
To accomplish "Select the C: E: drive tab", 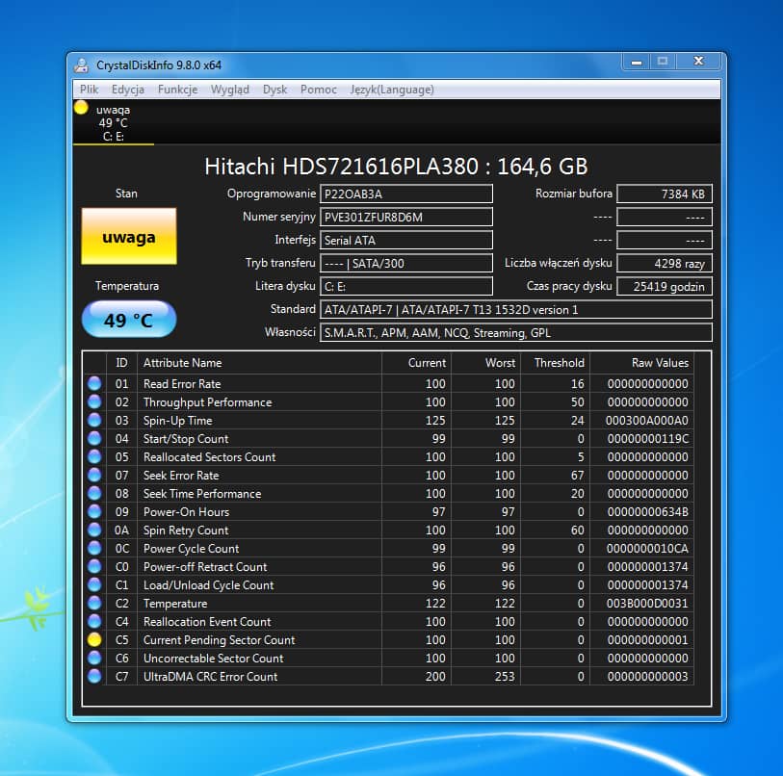I will (113, 123).
